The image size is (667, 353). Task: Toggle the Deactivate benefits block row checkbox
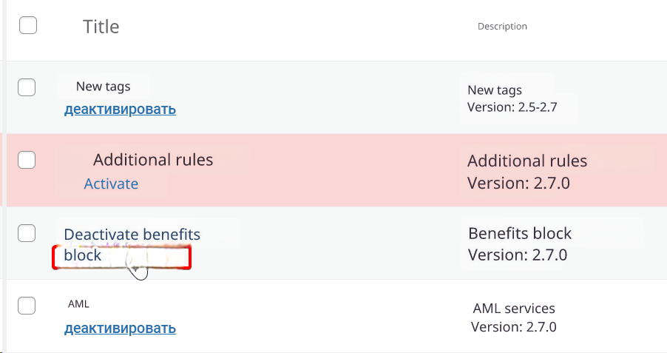[27, 233]
